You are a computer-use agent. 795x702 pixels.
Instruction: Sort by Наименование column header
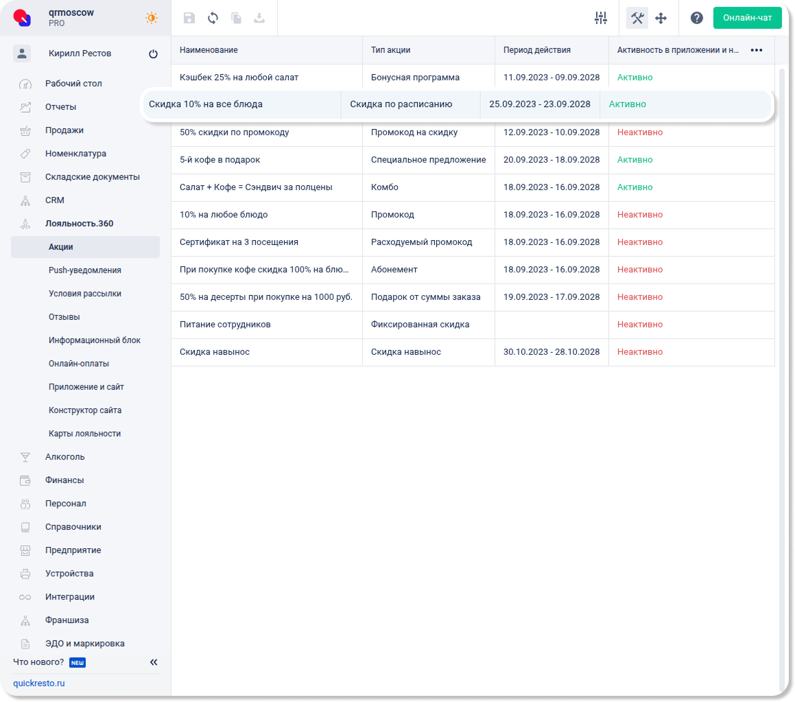pyautogui.click(x=209, y=50)
